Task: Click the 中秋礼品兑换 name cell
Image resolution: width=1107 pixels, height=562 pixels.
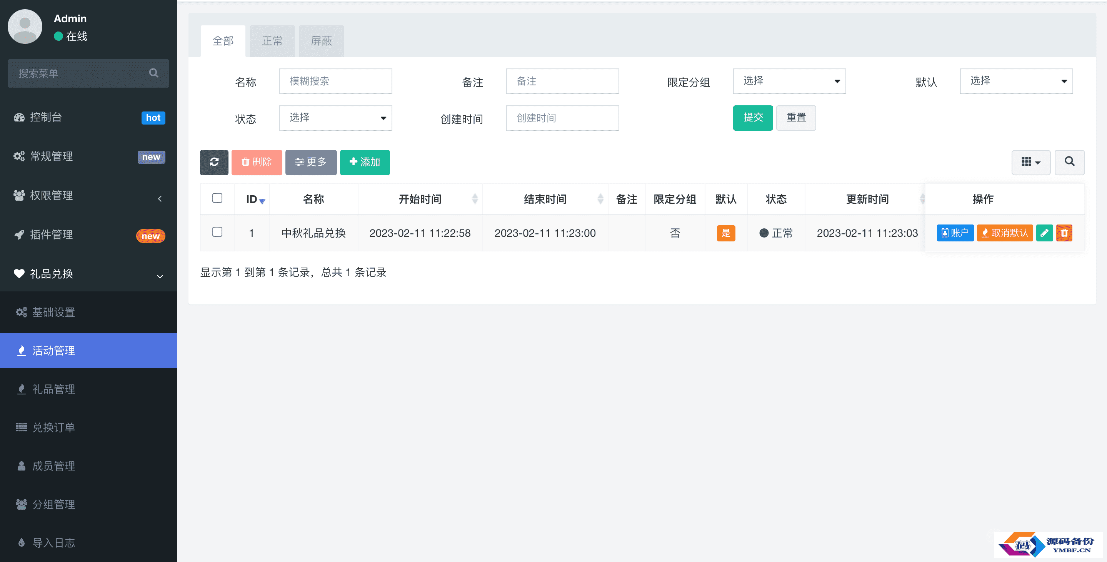Action: [x=314, y=233]
